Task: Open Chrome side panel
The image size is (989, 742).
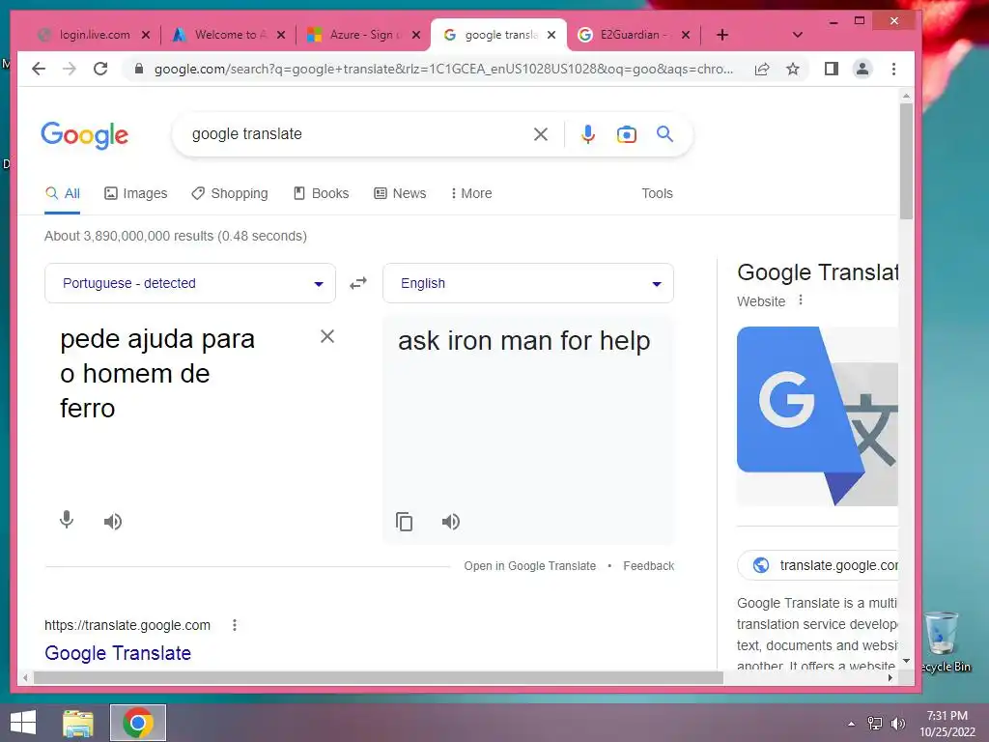Action: click(x=832, y=69)
